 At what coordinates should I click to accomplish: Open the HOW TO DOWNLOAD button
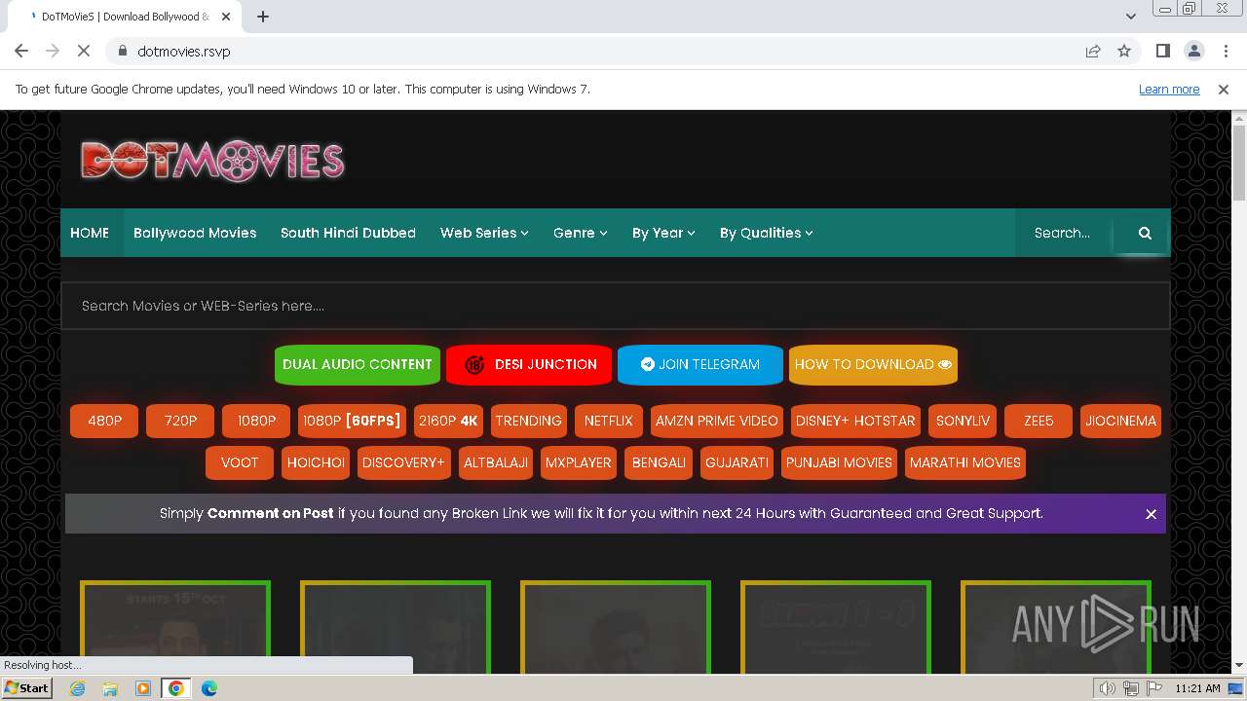pos(873,364)
